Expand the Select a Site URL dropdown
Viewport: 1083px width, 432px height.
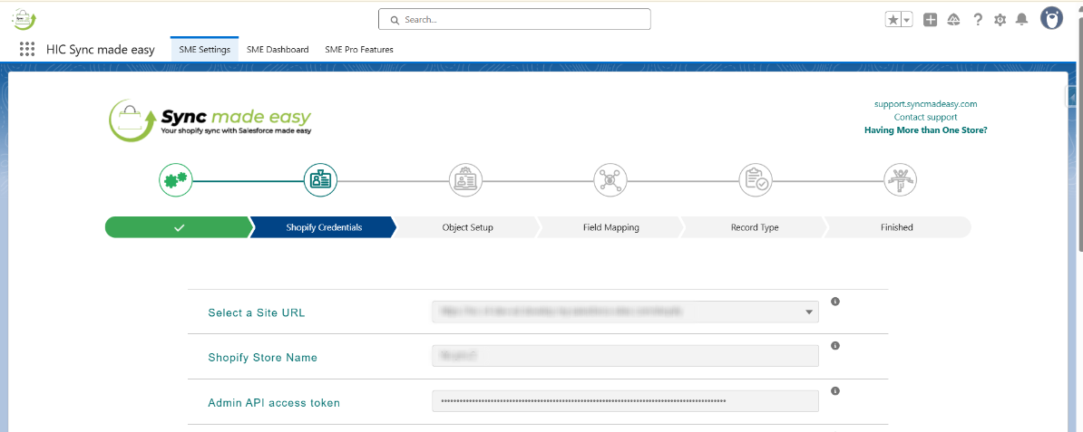[x=626, y=312]
